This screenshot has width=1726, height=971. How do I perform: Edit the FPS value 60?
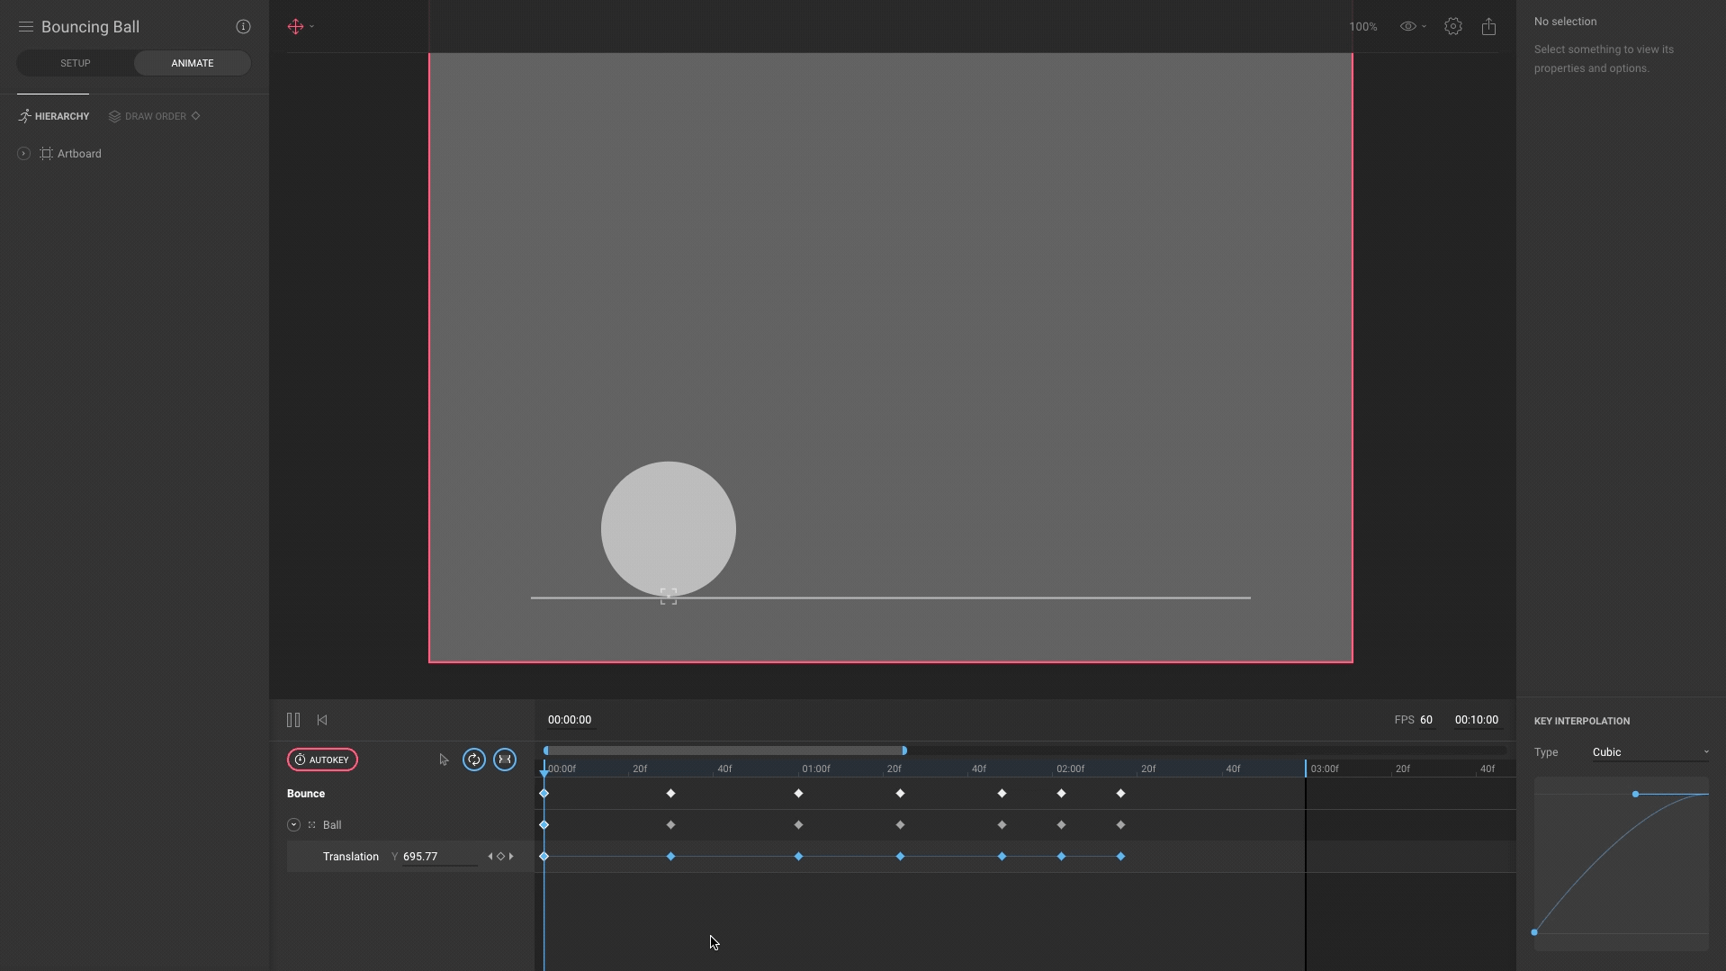(1426, 720)
